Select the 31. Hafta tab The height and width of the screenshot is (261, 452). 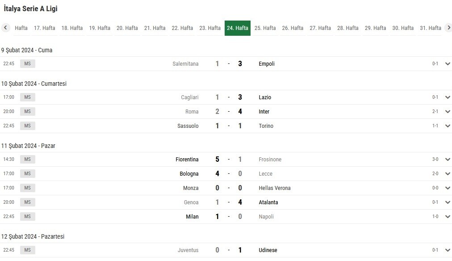[x=431, y=28]
